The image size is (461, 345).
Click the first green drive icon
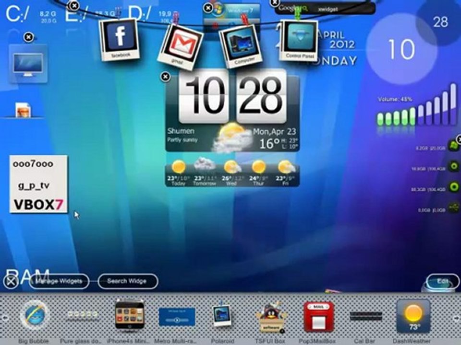454,146
